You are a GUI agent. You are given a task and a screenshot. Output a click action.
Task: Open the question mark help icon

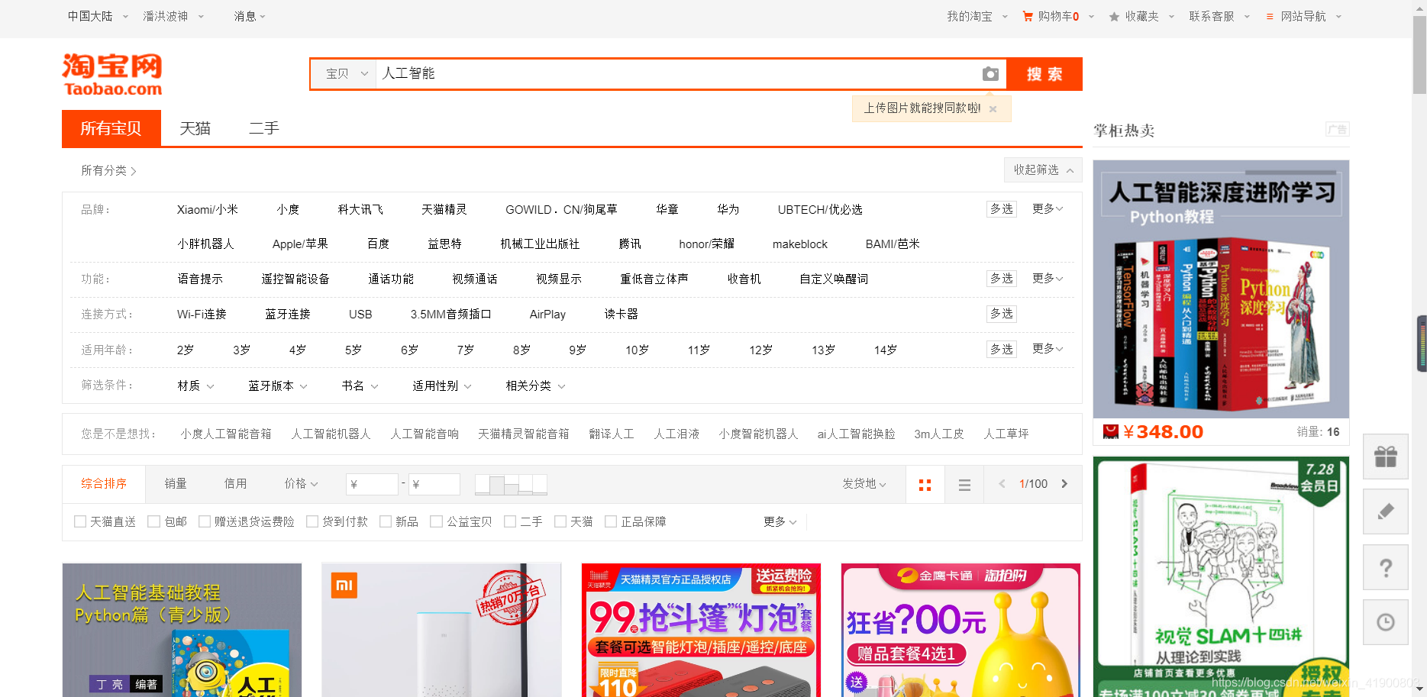1386,567
